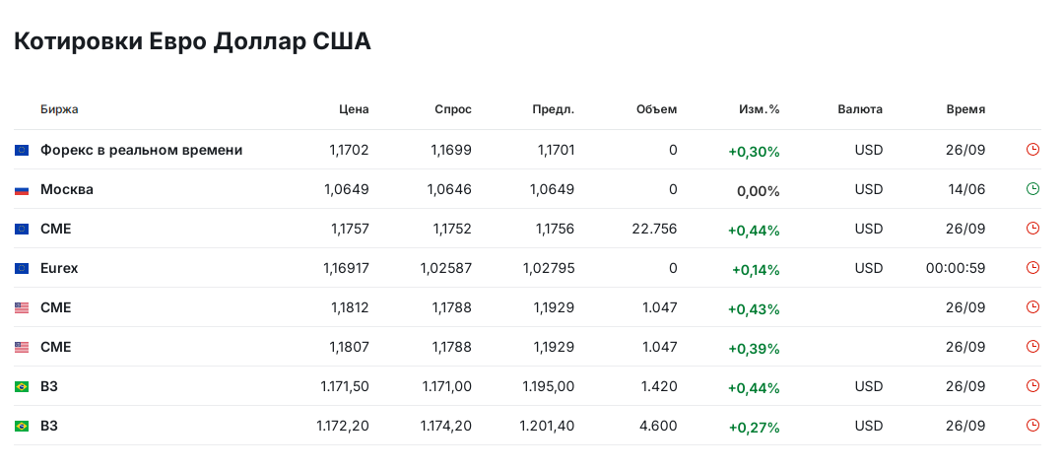Image resolution: width=1063 pixels, height=468 pixels.
Task: Click the Brazil flag in the first B3 row
Action: tap(22, 386)
